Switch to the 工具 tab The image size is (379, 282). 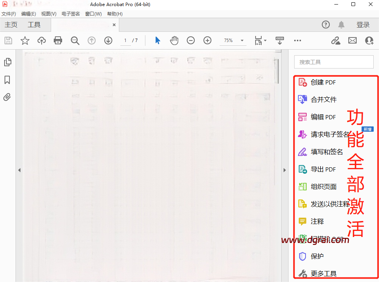tap(34, 25)
